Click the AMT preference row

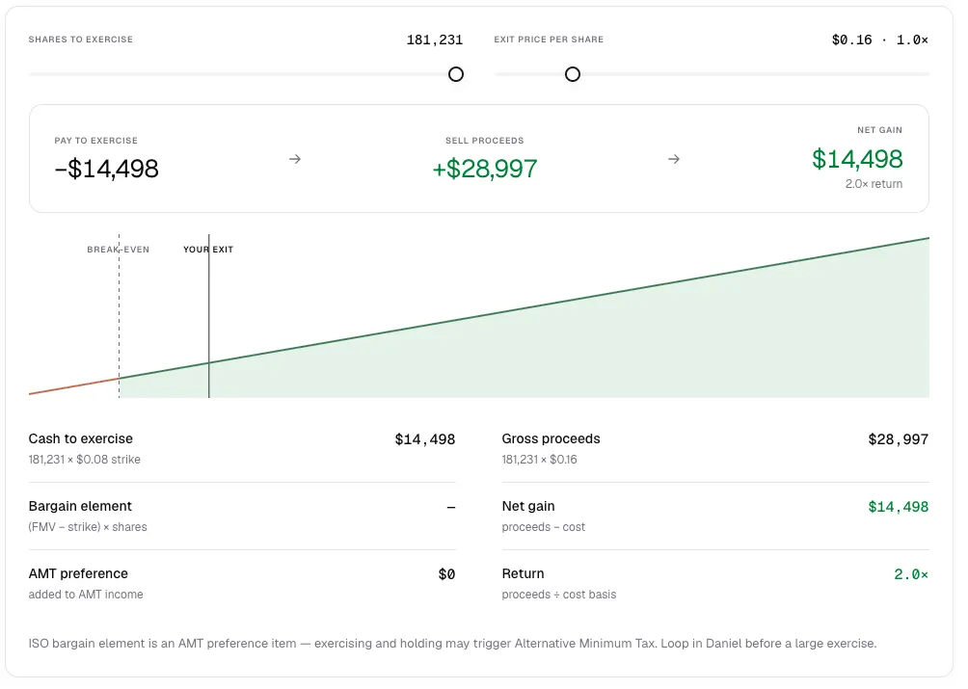pyautogui.click(x=242, y=584)
